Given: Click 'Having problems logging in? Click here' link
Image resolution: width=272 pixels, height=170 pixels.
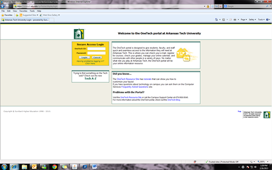Looking at the screenshot, I should pos(90,62).
